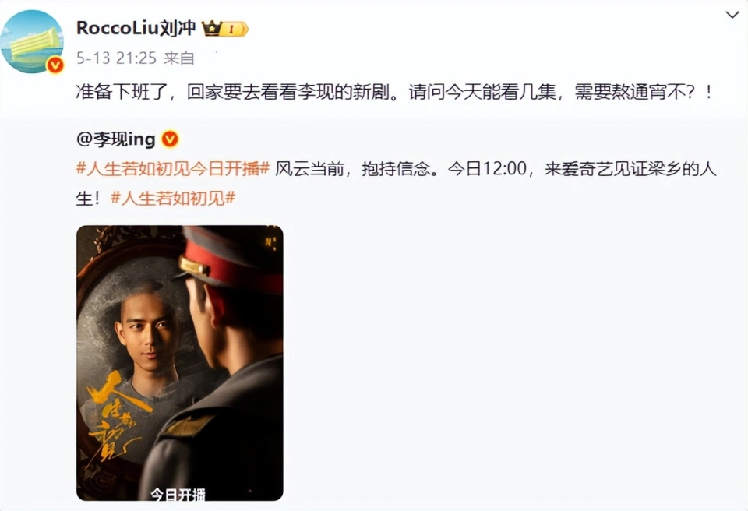748x511 pixels.
Task: Click orange verified badge on RoccoLiu avatar
Action: point(55,65)
